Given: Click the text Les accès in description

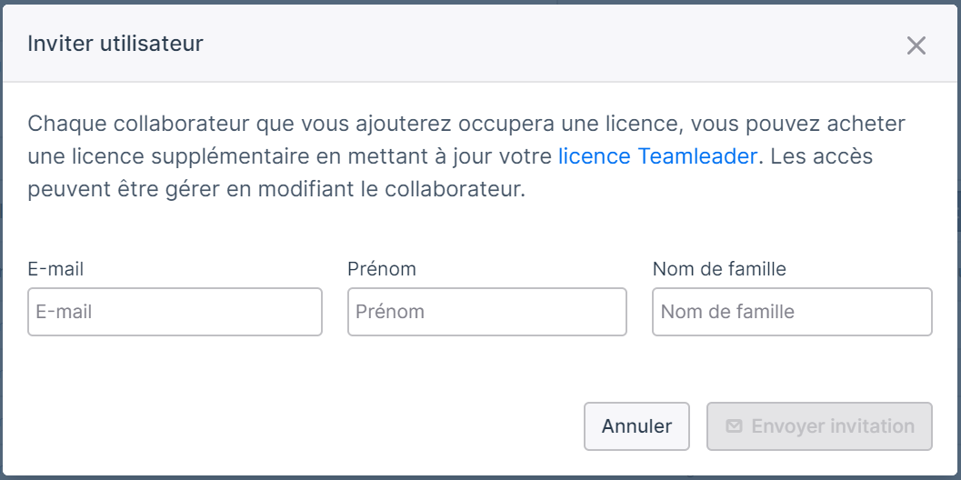Looking at the screenshot, I should tap(821, 156).
